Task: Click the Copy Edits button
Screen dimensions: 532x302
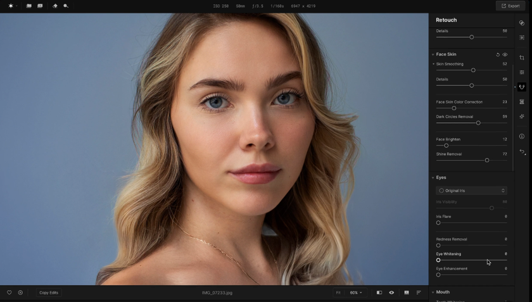Action: click(49, 293)
